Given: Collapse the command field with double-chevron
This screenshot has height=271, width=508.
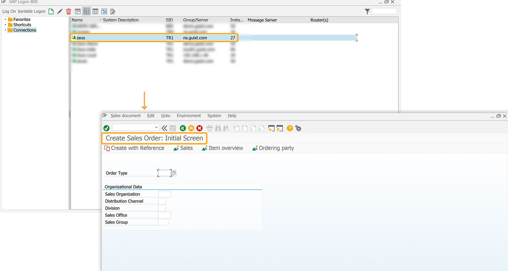Looking at the screenshot, I should pos(164,128).
